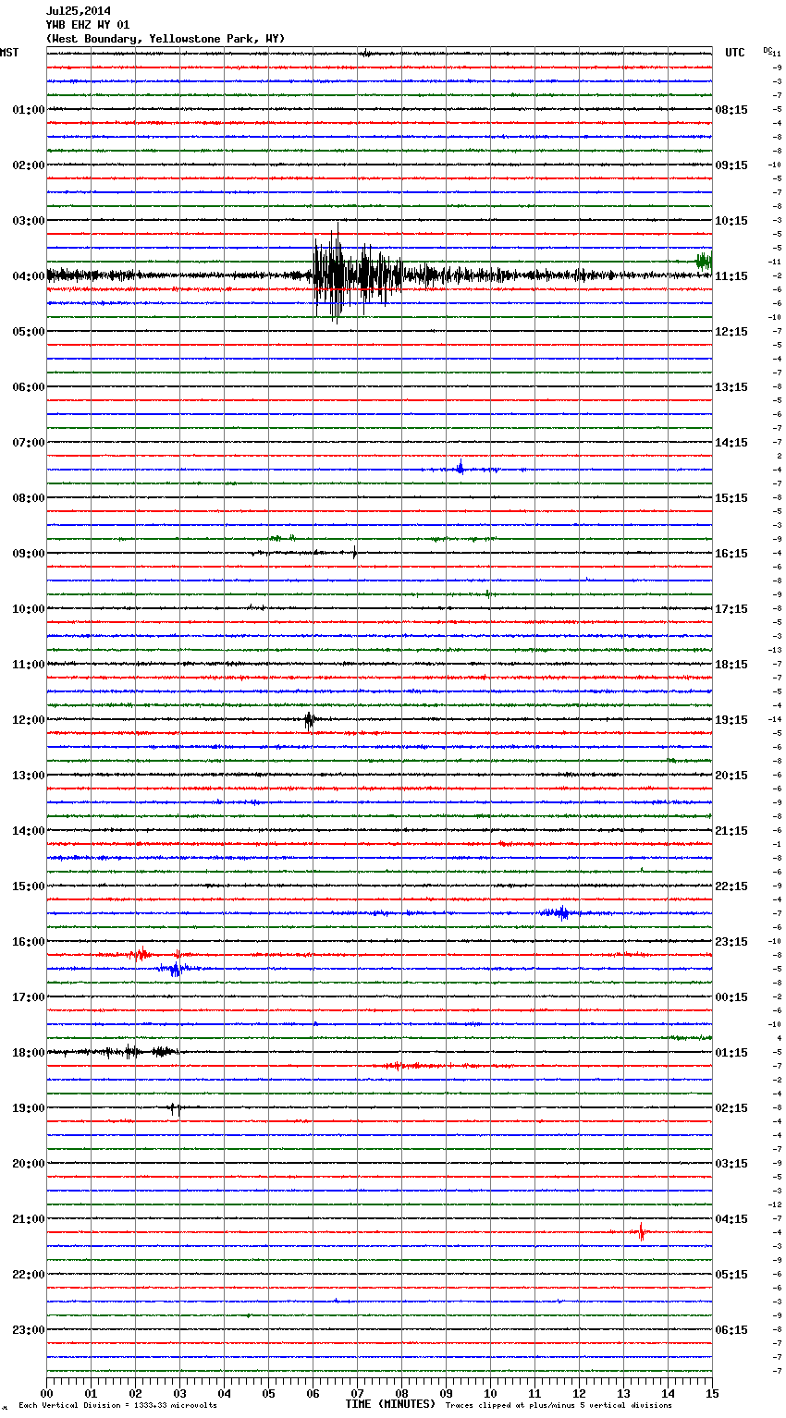Select the station code "YWB EHZ WY 01"

(88, 25)
